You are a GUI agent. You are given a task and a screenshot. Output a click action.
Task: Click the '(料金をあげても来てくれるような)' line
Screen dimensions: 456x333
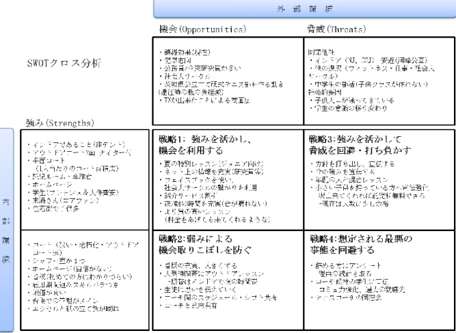click(217, 219)
